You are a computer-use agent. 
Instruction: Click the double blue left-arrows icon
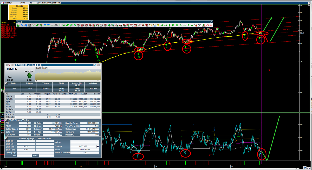[45, 25]
